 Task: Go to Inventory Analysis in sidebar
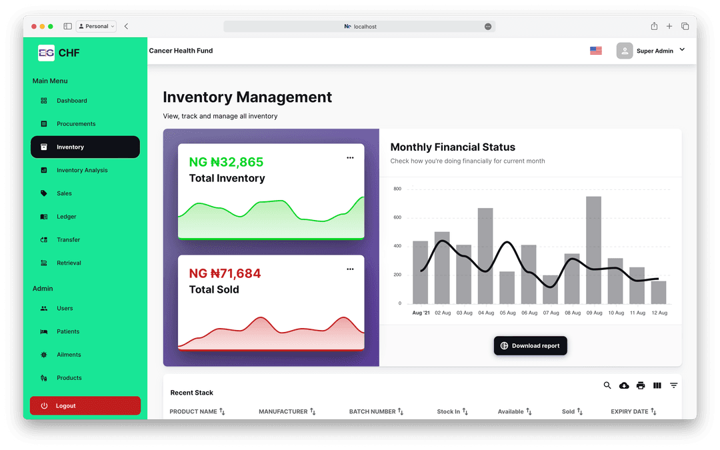point(82,171)
